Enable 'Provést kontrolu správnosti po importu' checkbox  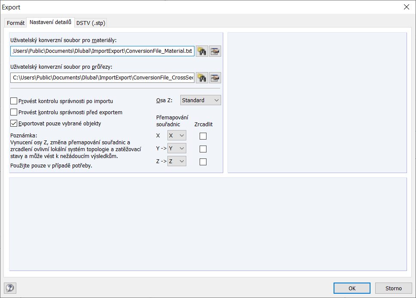14,101
